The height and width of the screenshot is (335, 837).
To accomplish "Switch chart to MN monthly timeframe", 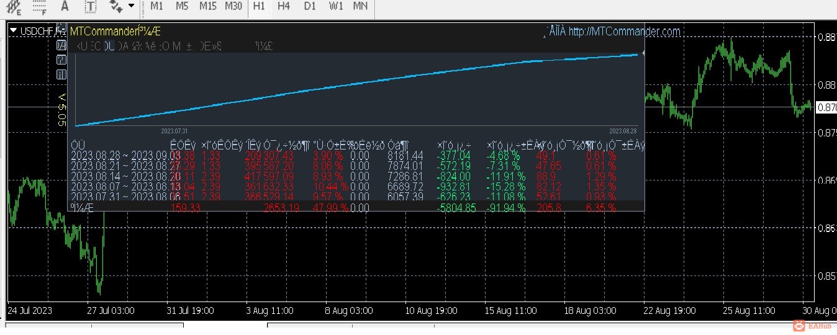I will (360, 6).
